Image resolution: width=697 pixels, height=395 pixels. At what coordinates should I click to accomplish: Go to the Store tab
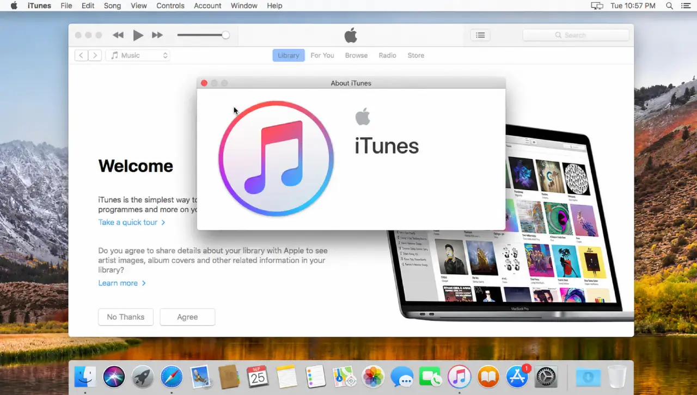416,55
